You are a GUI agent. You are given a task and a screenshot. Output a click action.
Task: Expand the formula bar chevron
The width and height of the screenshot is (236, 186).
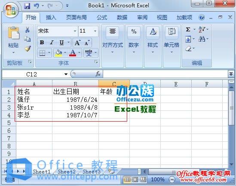231,74
